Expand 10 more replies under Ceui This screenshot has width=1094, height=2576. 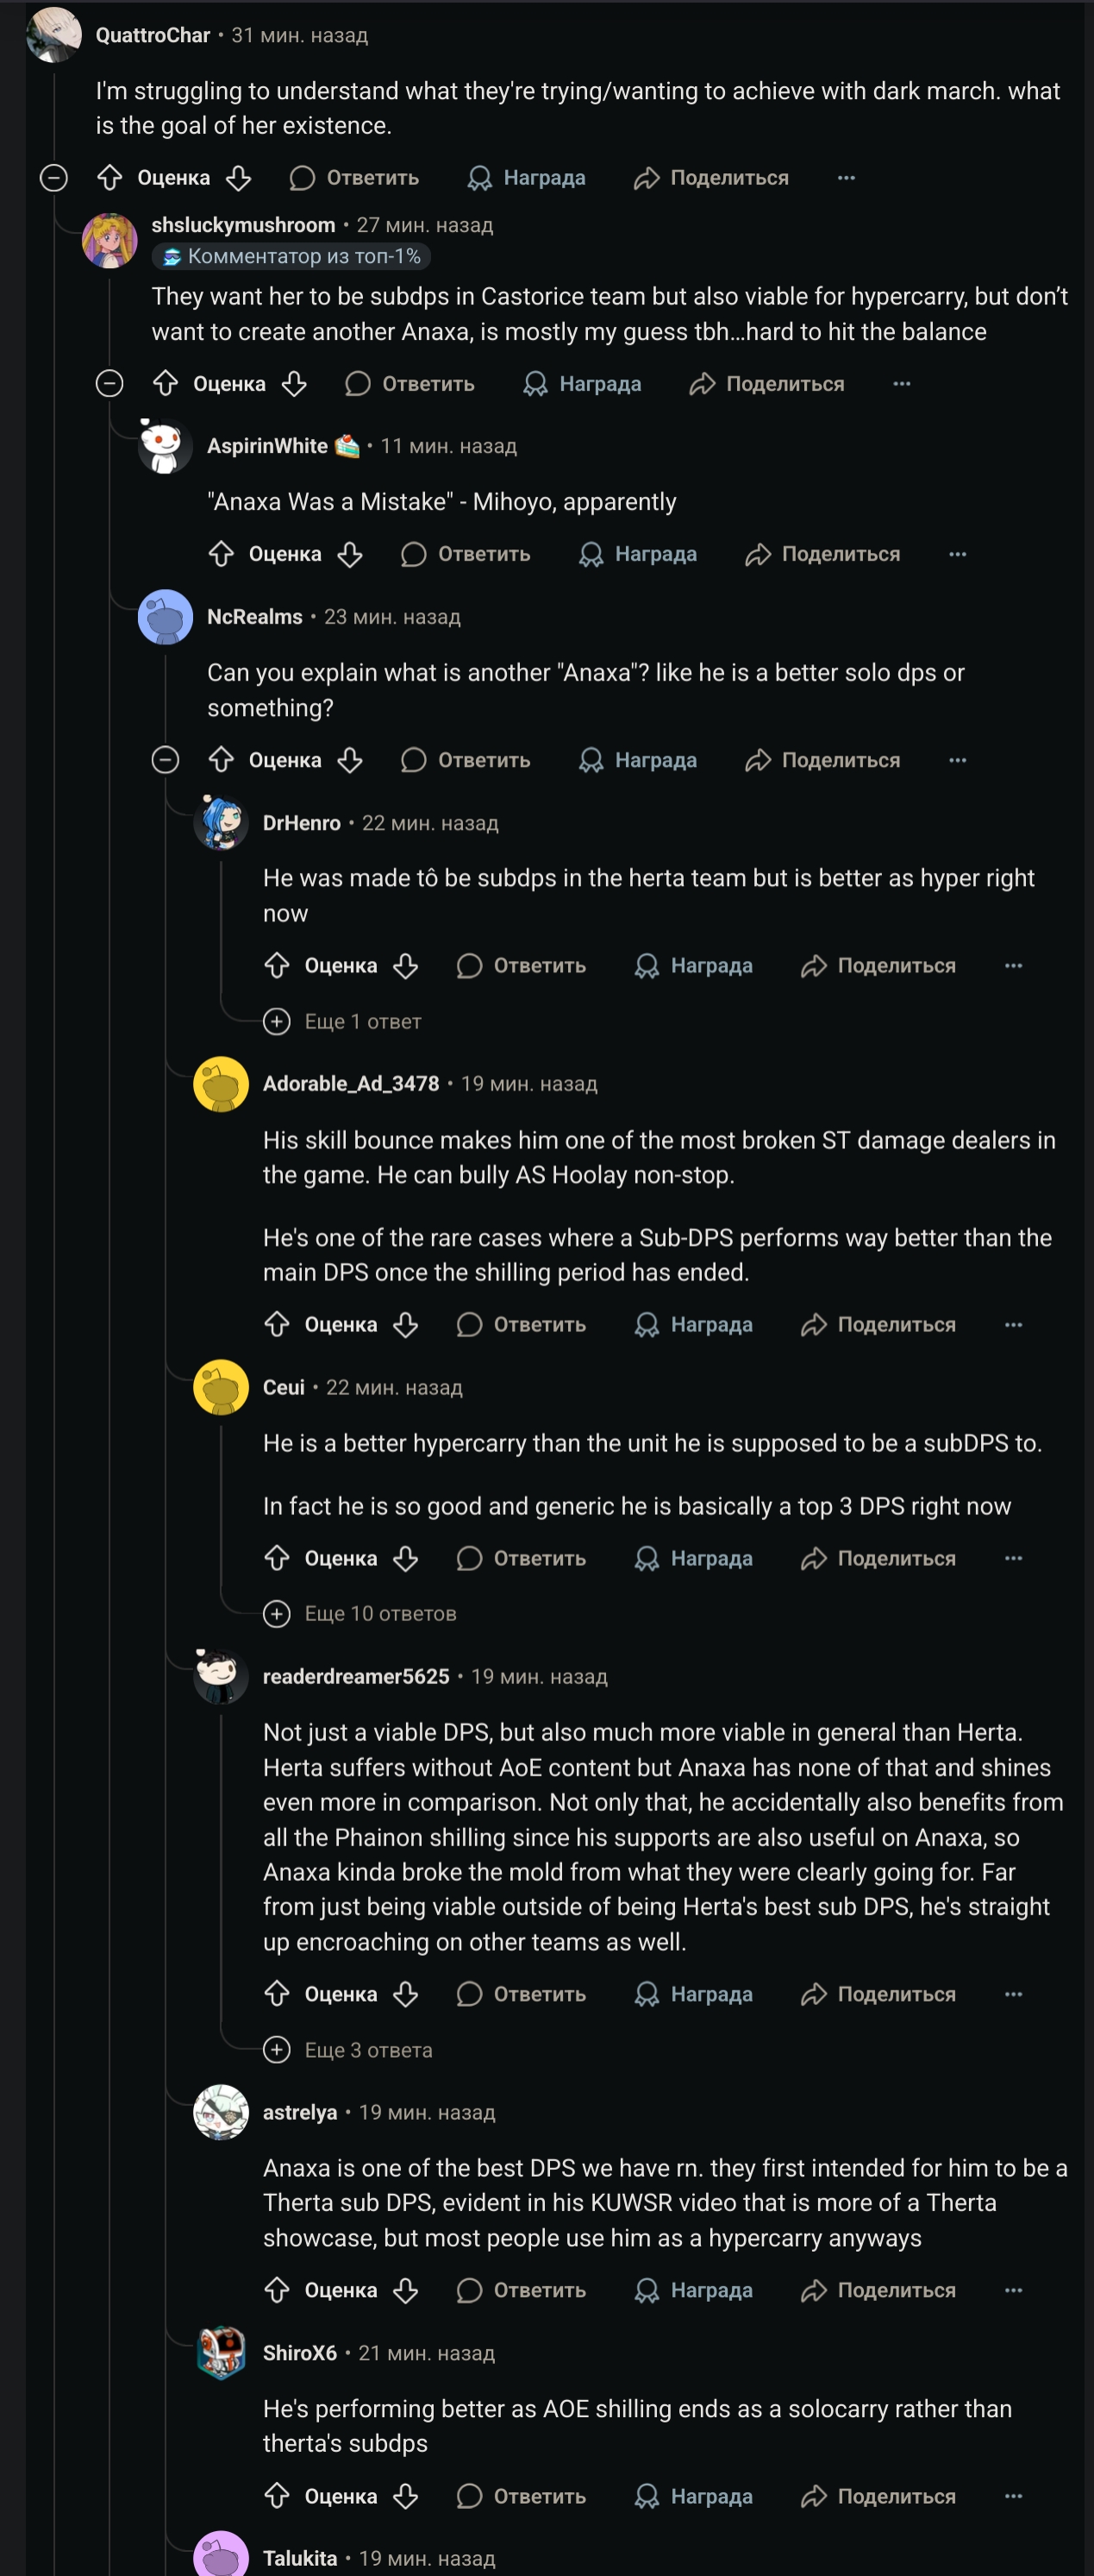tap(277, 1613)
